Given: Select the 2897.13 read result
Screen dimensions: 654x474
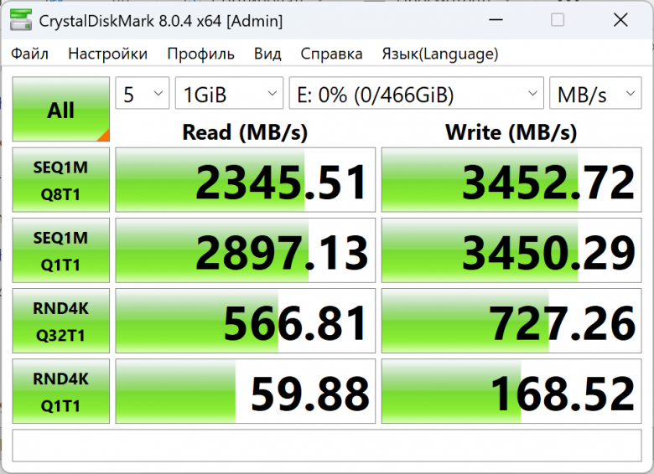Looking at the screenshot, I should (245, 250).
